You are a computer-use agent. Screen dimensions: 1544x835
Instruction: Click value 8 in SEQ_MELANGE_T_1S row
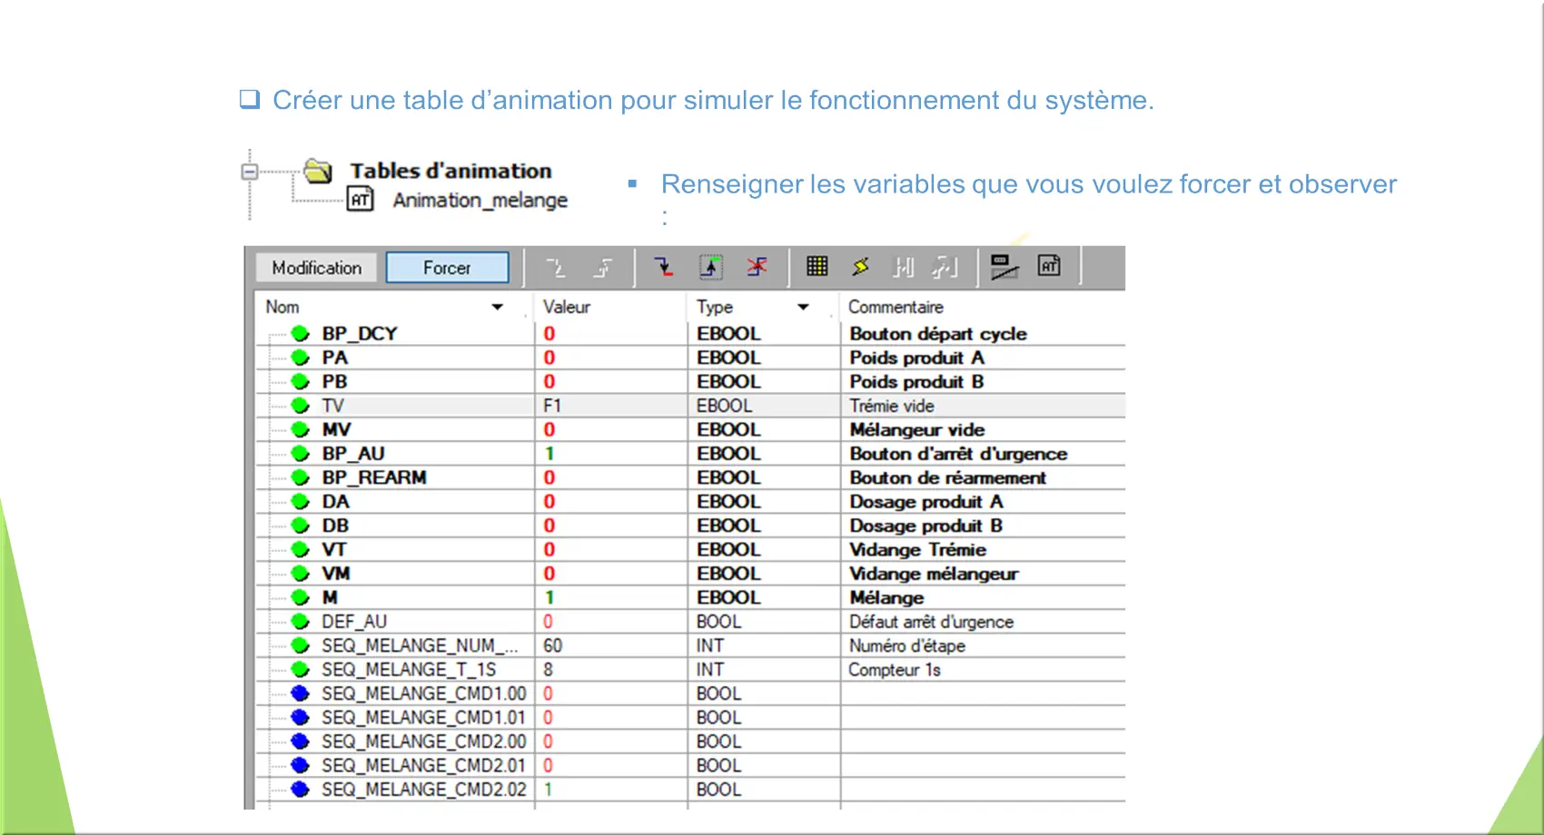click(x=549, y=670)
